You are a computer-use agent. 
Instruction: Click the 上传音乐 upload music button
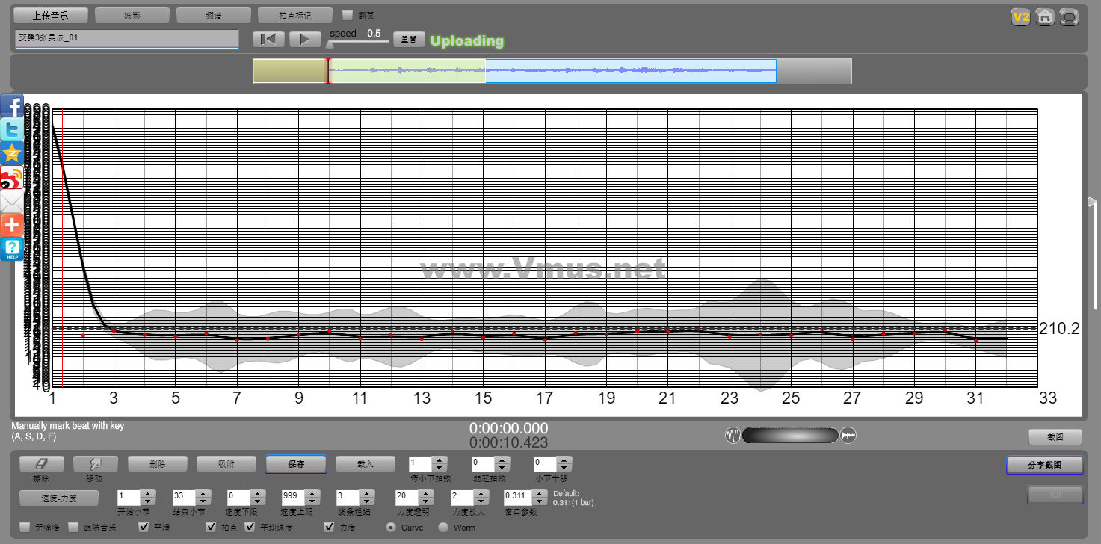click(51, 15)
